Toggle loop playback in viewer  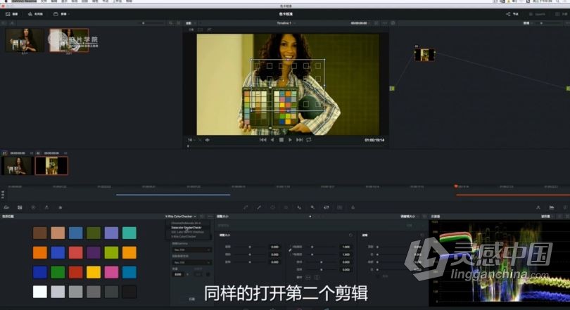tap(309, 140)
